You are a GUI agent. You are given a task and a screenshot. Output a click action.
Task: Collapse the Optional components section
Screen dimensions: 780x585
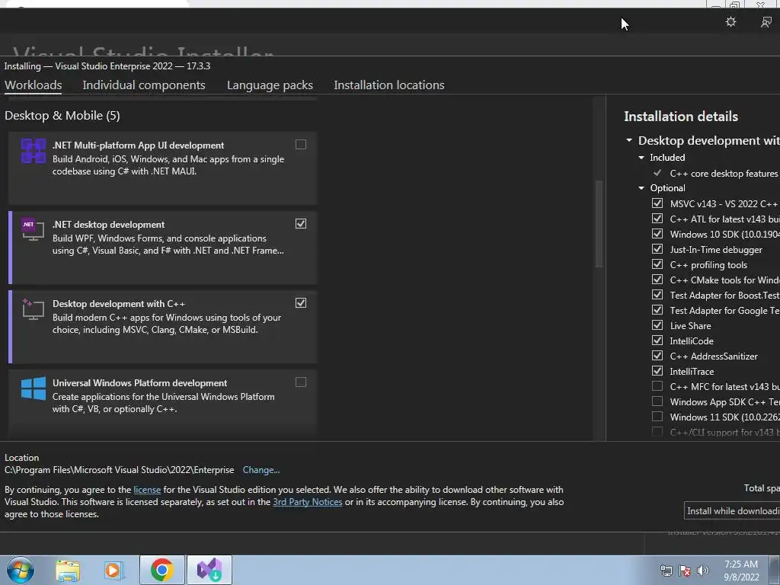point(641,188)
